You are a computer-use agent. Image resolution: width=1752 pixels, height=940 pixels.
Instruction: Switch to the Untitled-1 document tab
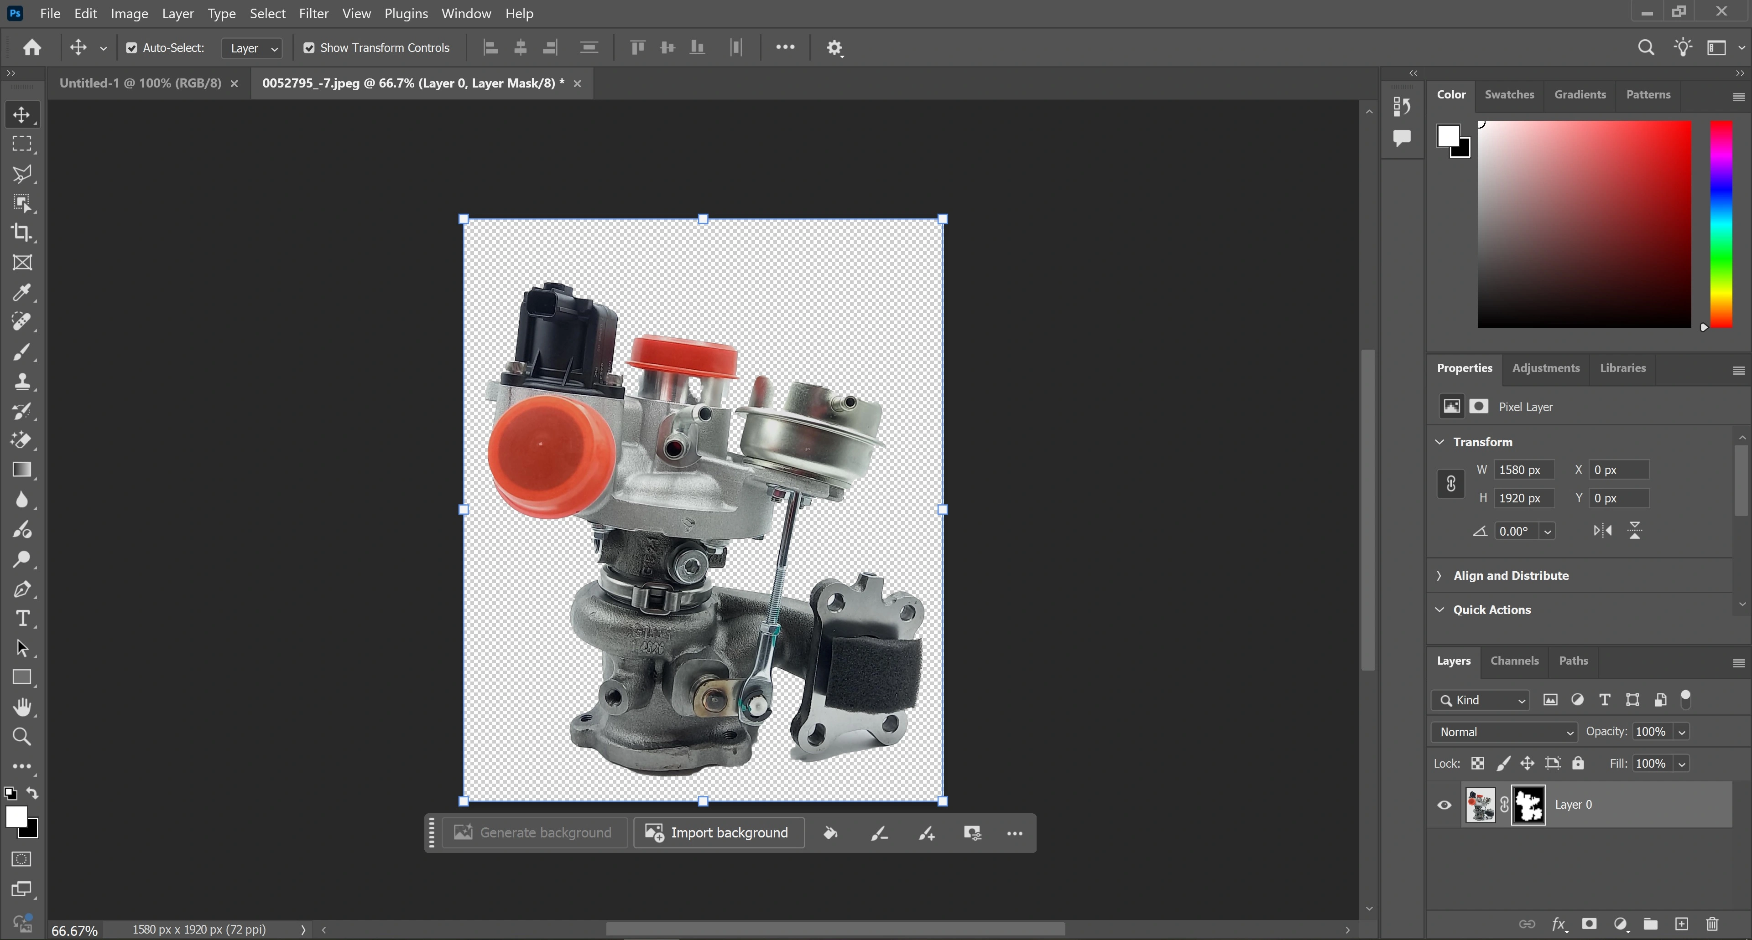coord(140,83)
